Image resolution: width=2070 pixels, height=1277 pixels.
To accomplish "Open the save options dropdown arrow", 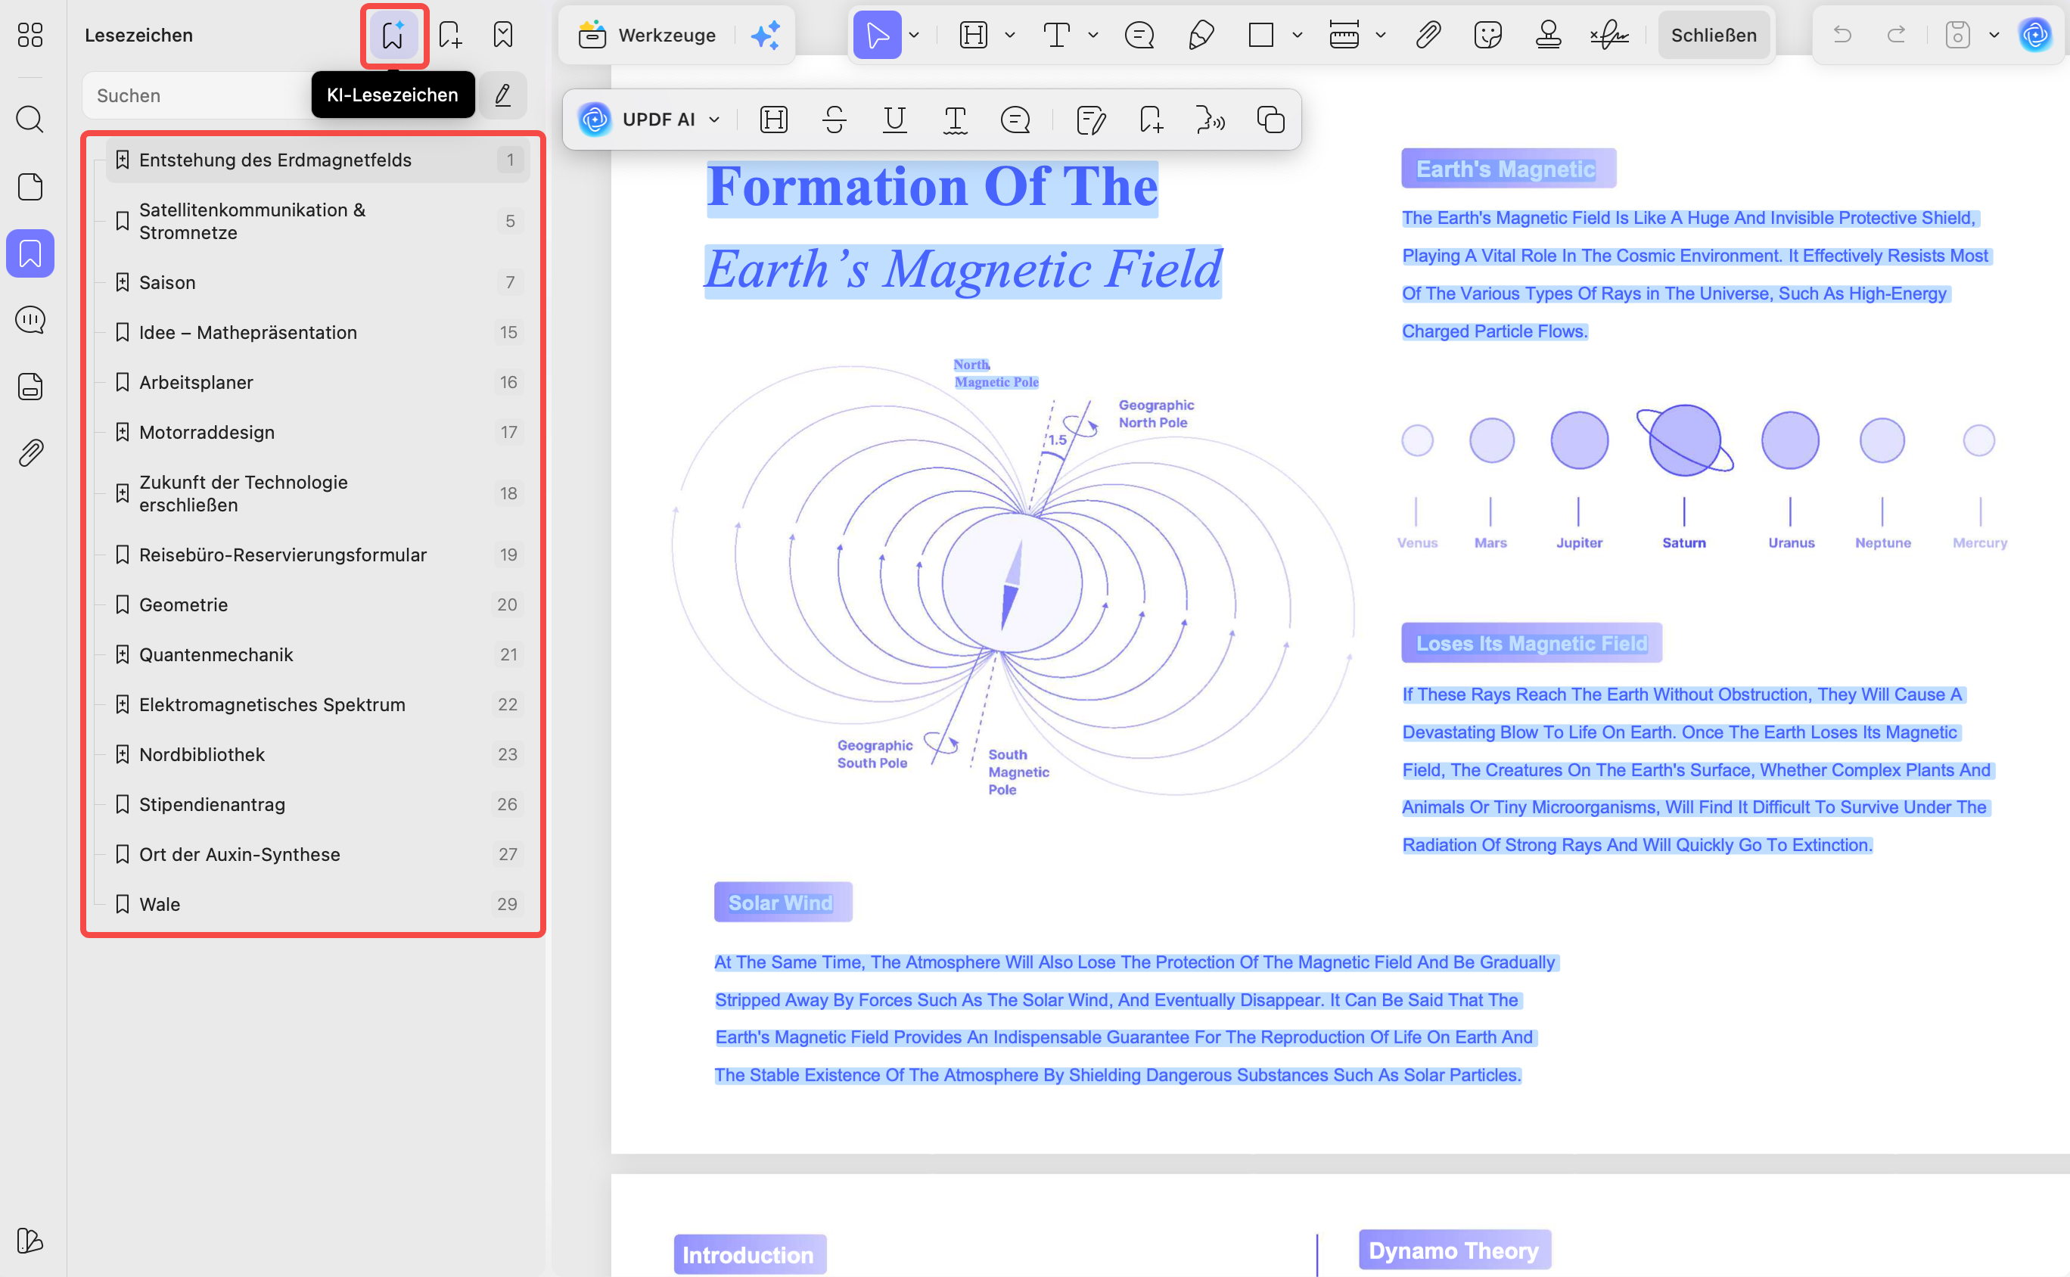I will [x=1994, y=36].
